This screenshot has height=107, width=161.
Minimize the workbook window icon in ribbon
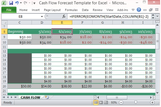[x=145, y=10]
